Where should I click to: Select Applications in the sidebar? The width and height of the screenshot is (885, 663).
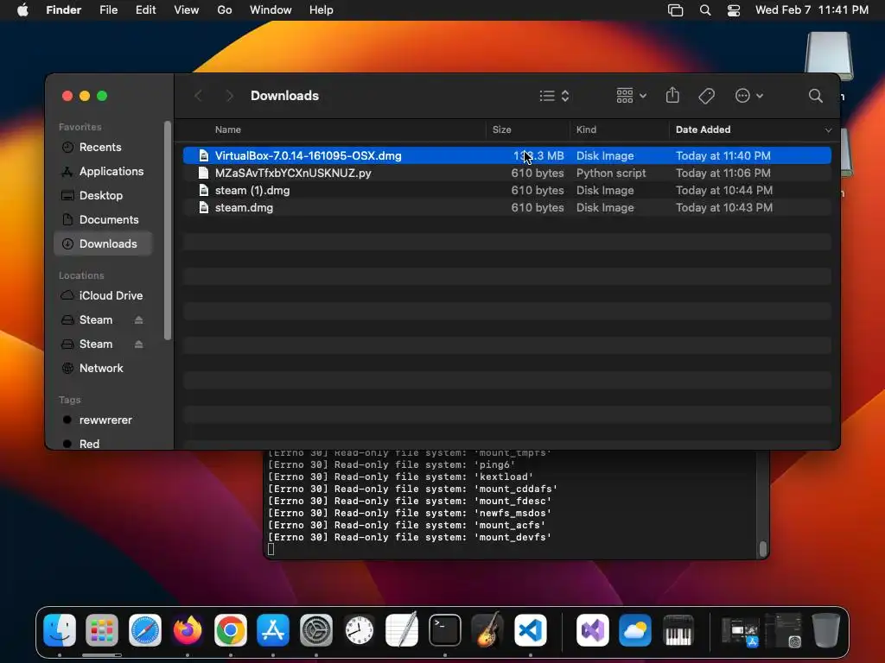tap(104, 172)
